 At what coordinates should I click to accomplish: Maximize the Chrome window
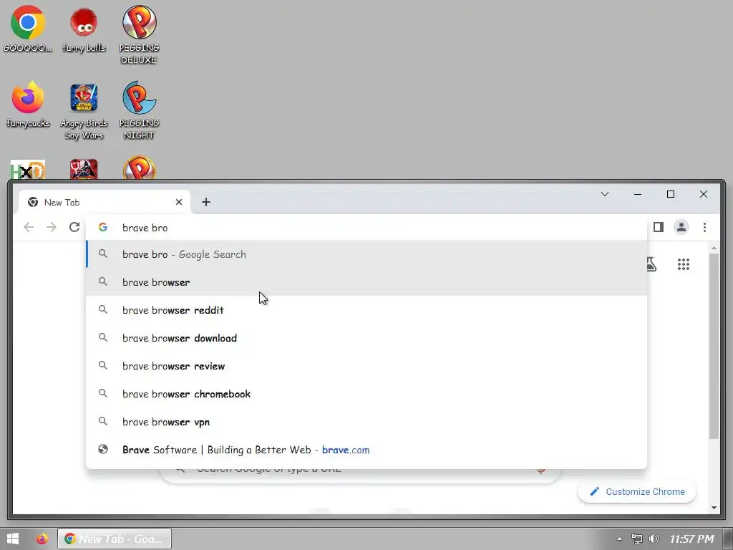[670, 194]
